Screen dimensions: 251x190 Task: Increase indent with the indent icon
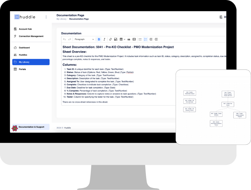(156, 39)
